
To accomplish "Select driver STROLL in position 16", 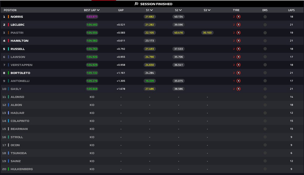I will point(17,137).
